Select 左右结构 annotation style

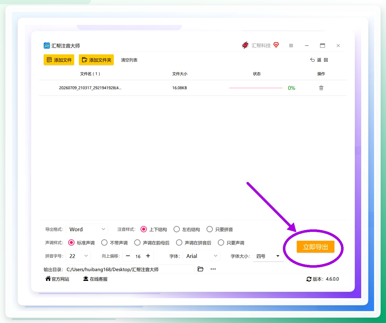pyautogui.click(x=187, y=229)
